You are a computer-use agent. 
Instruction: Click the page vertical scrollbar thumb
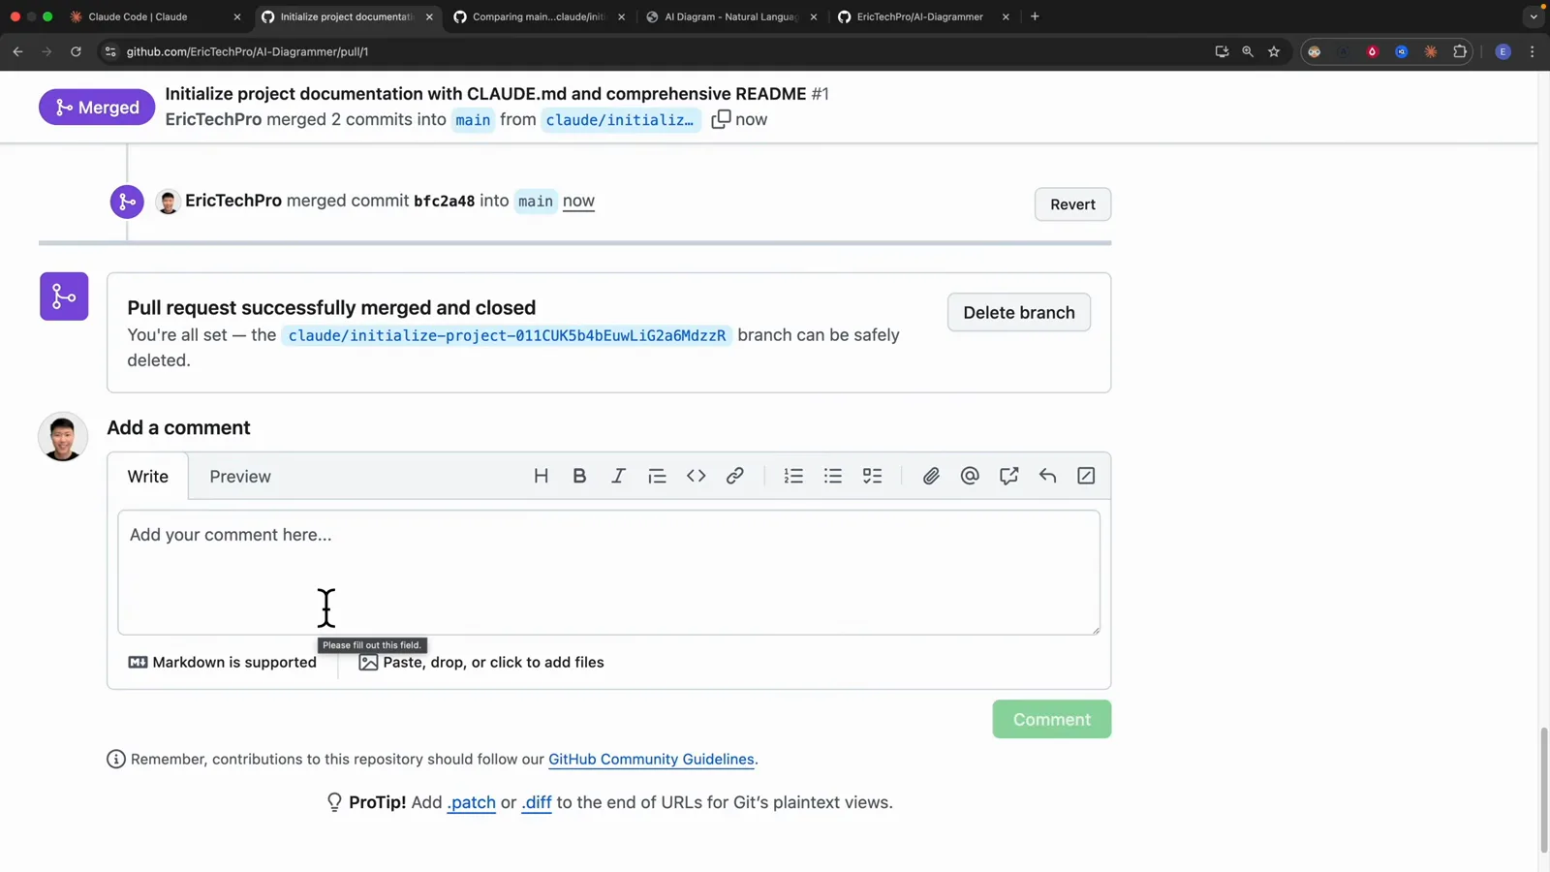point(1543,790)
